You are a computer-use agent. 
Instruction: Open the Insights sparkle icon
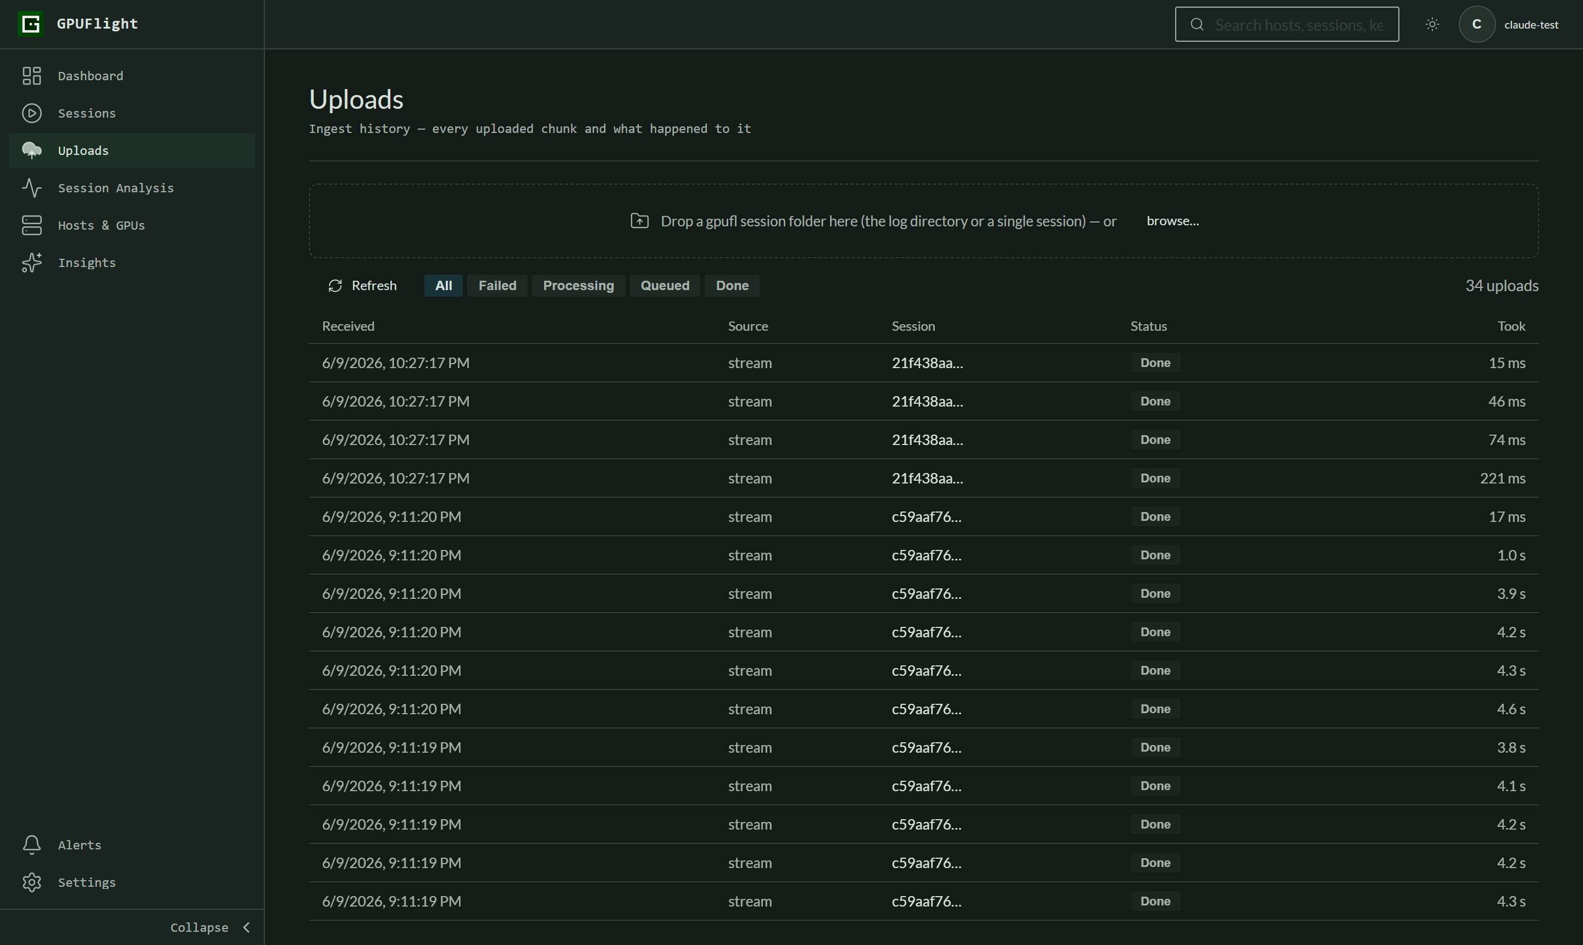tap(32, 263)
